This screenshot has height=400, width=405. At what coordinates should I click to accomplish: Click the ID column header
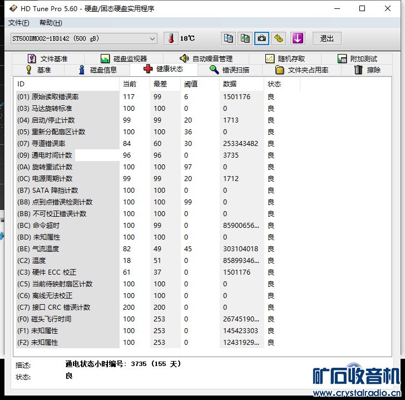67,84
